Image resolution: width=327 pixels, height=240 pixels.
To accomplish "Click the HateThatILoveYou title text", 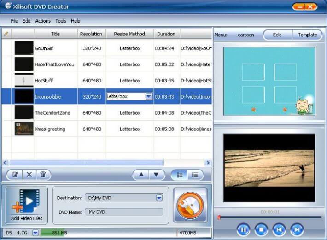I will (54, 64).
